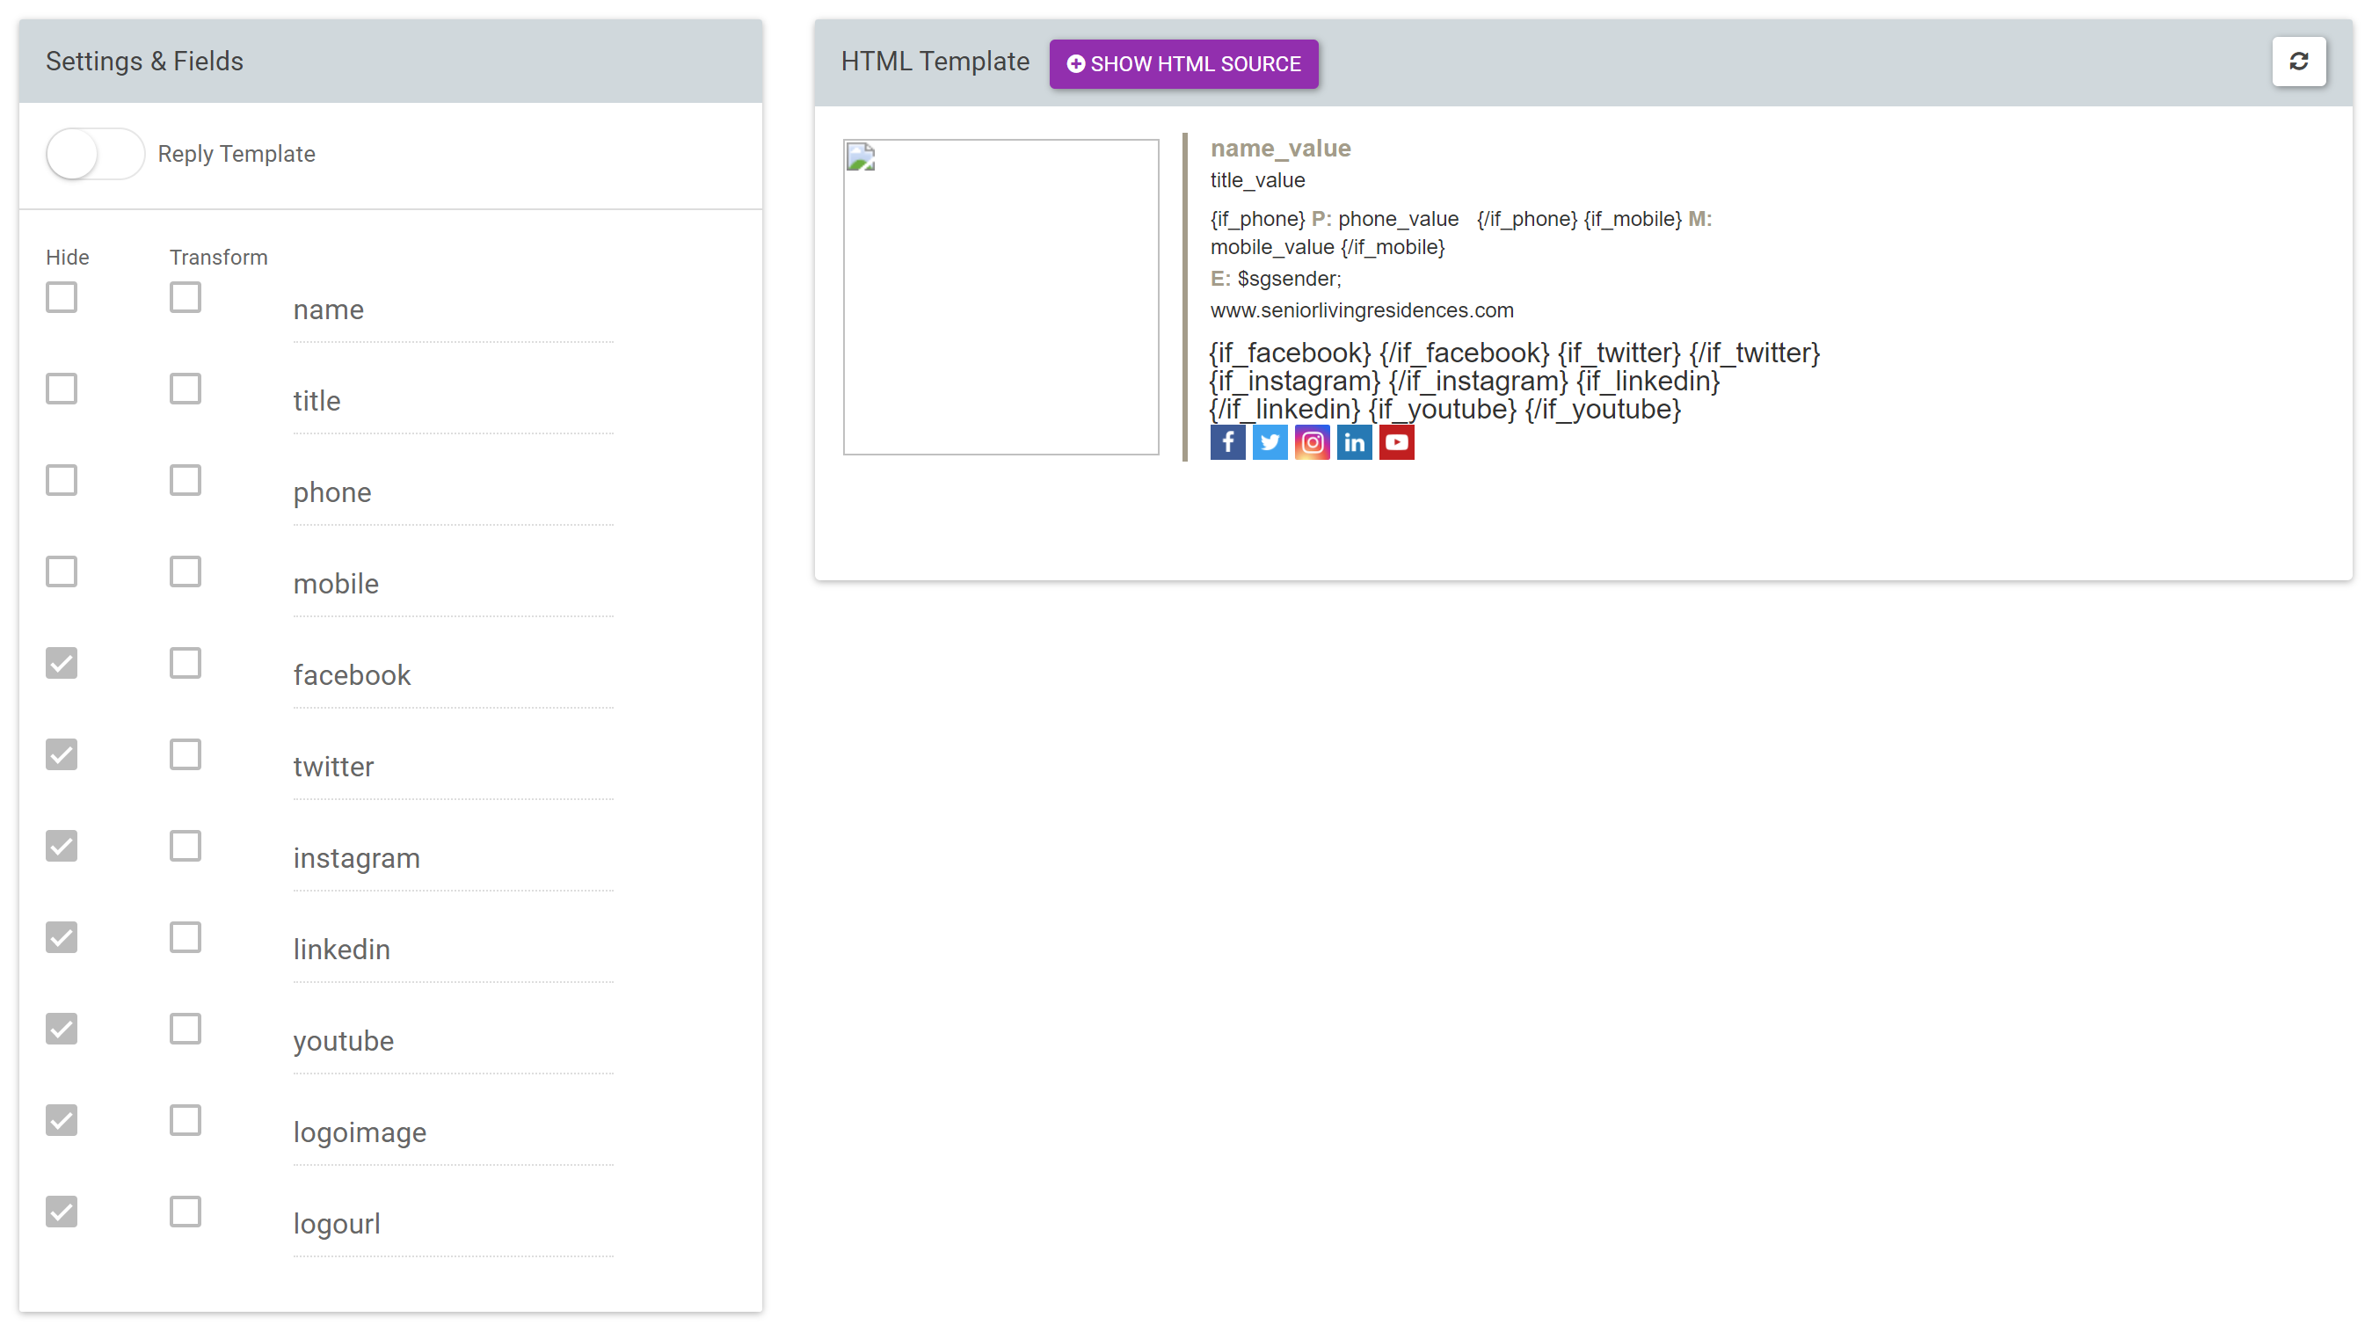The height and width of the screenshot is (1332, 2372).
Task: Click the name field
Action: click(453, 310)
